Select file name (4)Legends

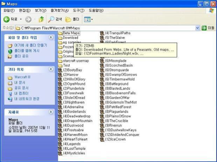point(72,144)
